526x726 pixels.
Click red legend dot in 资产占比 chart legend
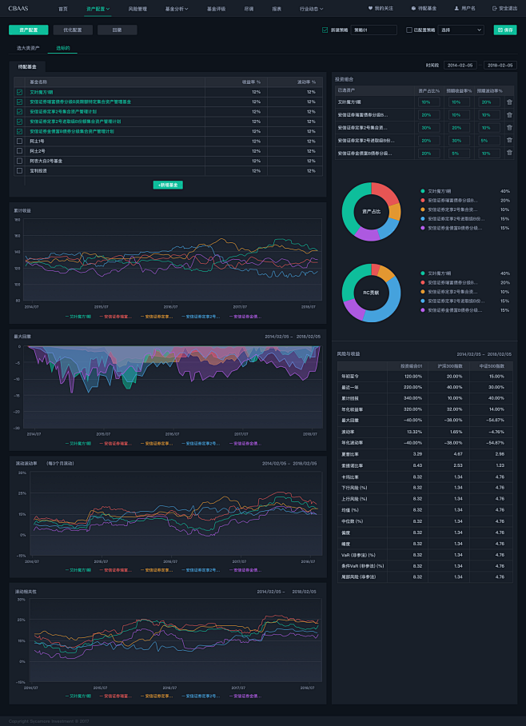(x=423, y=200)
